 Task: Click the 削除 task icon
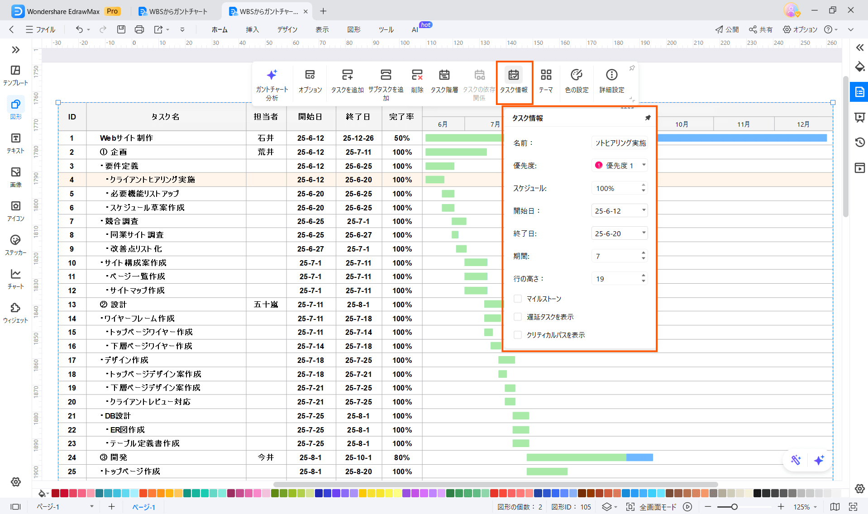417,75
